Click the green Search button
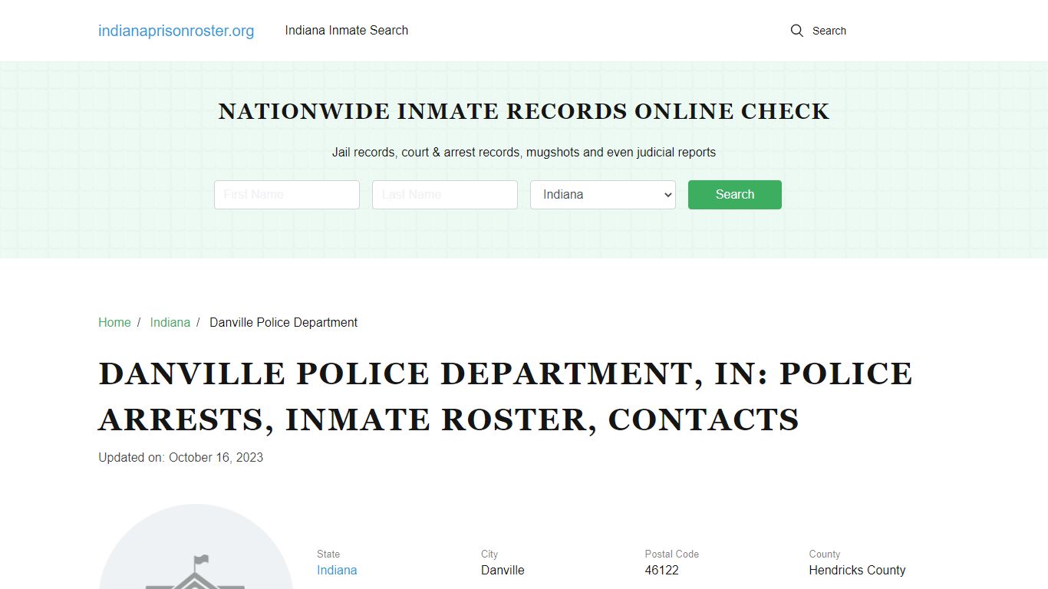 coord(735,195)
